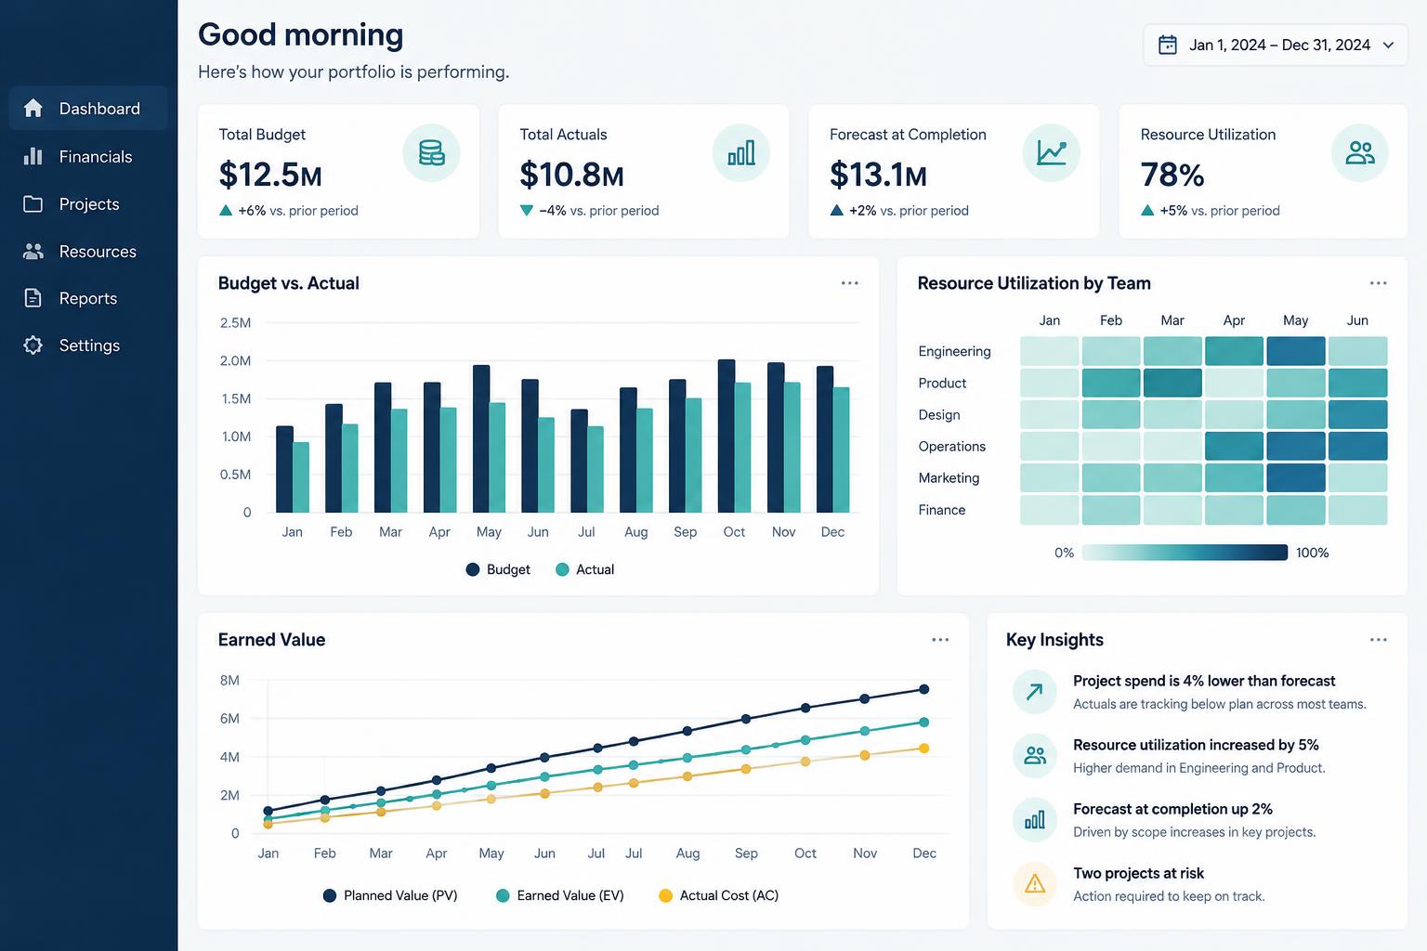Click the Reports document icon
This screenshot has height=951, width=1427.
tap(33, 298)
